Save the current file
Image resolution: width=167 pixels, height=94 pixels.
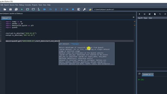(10, 9)
